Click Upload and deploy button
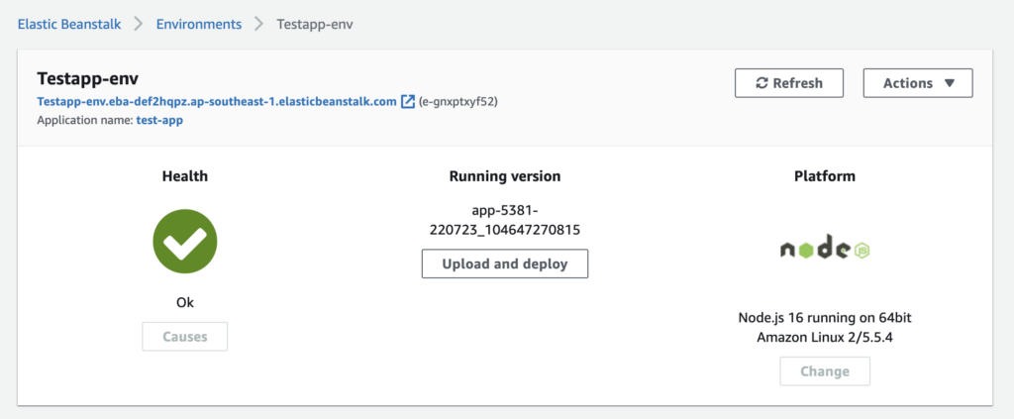This screenshot has width=1014, height=419. (x=505, y=263)
